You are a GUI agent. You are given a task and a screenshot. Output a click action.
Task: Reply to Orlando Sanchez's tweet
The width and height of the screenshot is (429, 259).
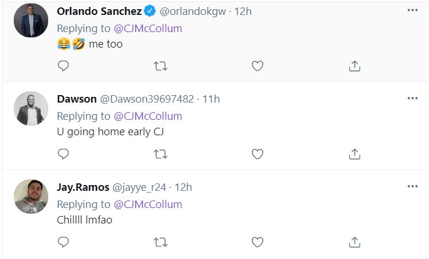(64, 66)
